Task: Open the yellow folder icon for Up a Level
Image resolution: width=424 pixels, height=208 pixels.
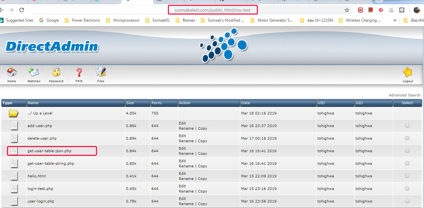Action: [x=14, y=113]
